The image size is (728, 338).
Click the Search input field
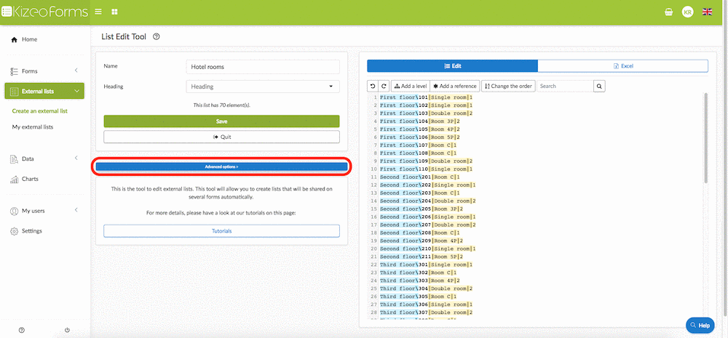565,86
